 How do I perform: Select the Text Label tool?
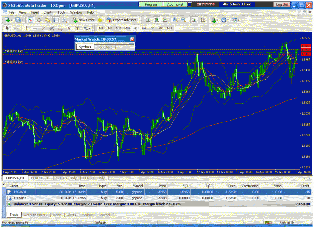coord(77,28)
